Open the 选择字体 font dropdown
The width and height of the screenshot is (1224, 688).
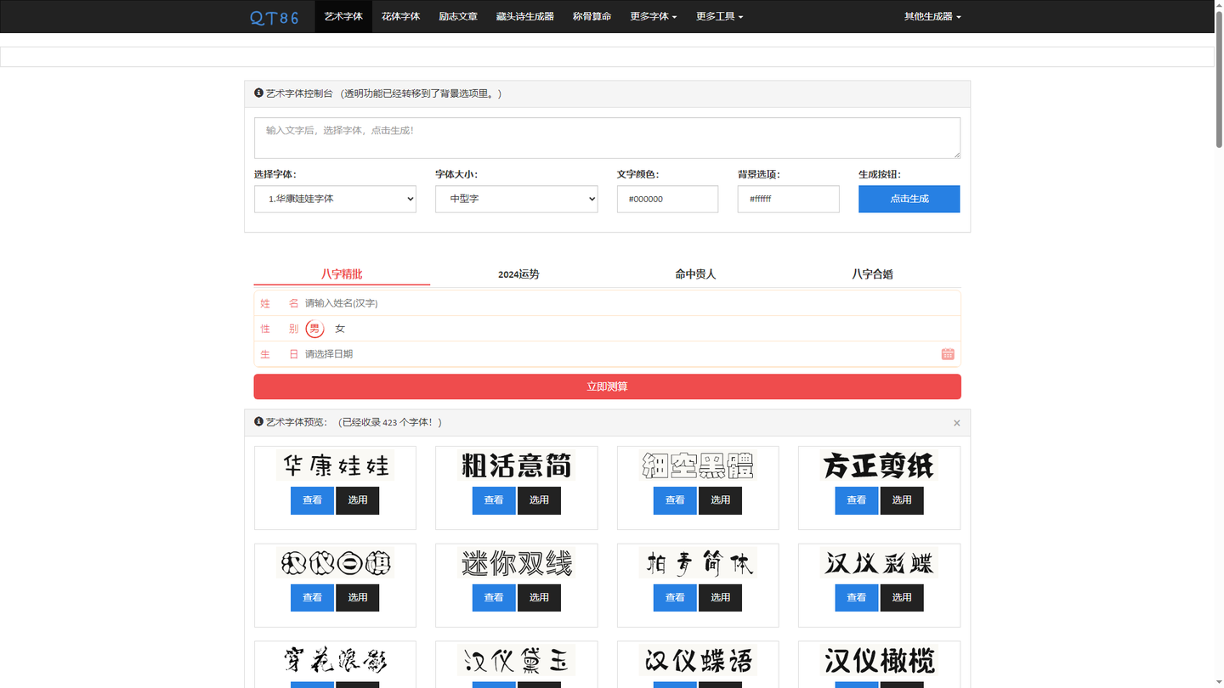[335, 199]
